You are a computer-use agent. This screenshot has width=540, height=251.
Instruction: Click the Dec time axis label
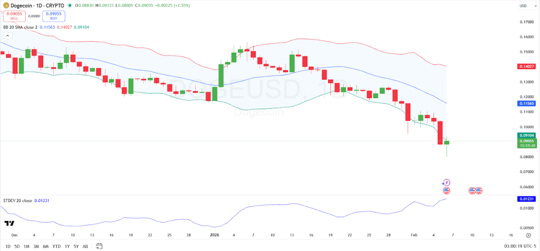coord(14,235)
